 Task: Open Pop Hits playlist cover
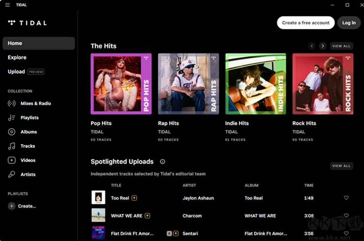121,84
